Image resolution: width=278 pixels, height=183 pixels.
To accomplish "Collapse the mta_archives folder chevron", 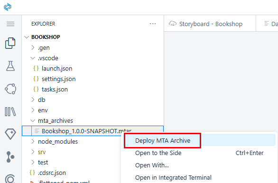I will tap(33, 120).
